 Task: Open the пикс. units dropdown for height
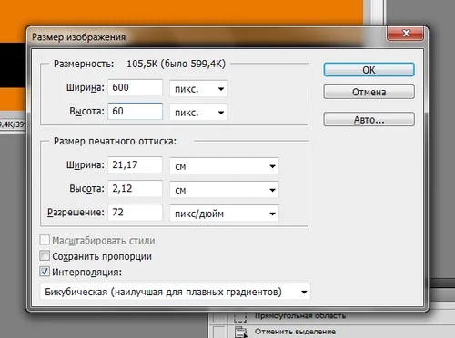coord(198,113)
